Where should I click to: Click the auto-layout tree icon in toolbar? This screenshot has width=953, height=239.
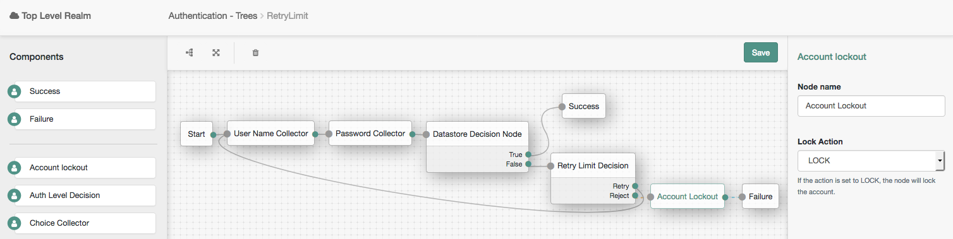click(x=189, y=53)
